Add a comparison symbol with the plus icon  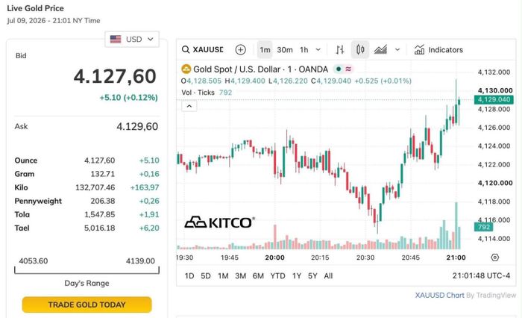(x=240, y=50)
